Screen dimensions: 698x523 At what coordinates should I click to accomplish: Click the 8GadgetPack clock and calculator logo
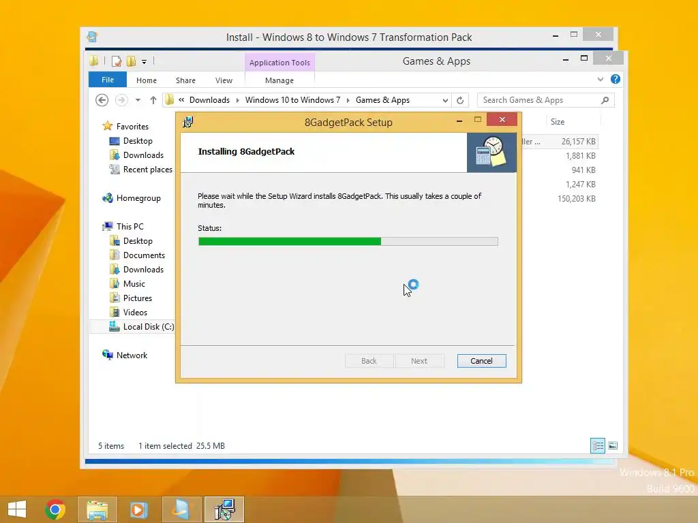pos(491,152)
